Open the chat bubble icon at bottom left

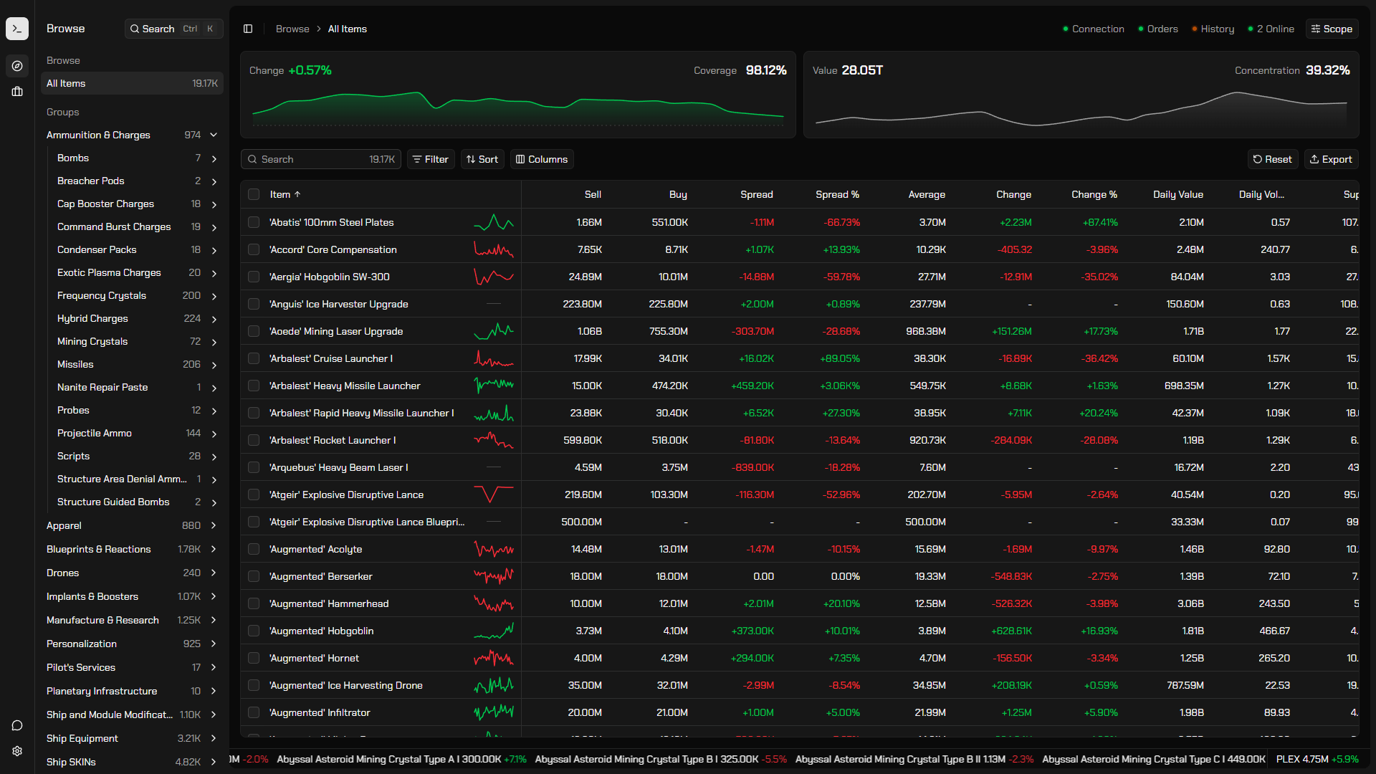point(17,725)
